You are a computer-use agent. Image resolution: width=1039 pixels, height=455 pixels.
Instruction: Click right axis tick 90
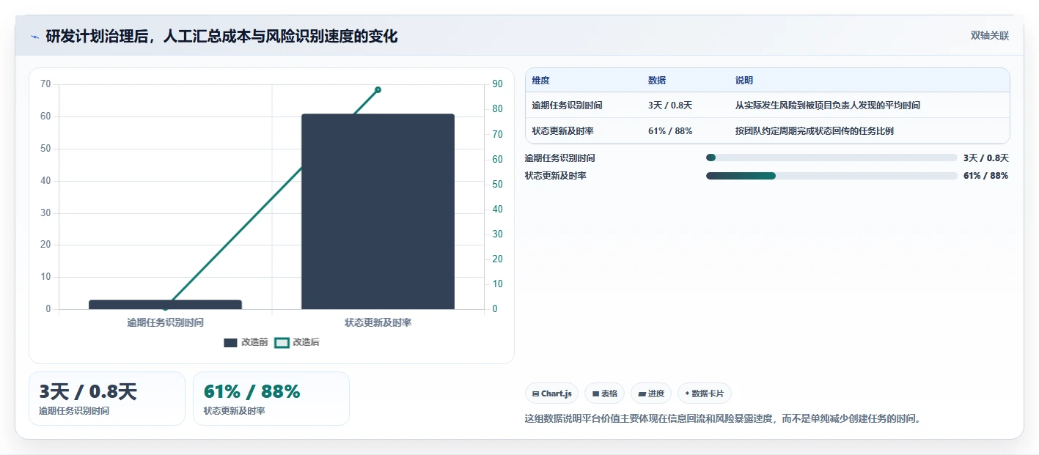coord(497,84)
